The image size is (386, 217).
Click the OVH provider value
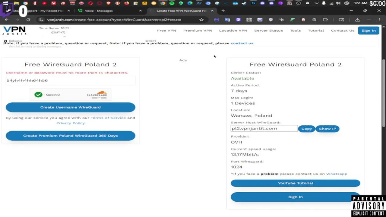click(236, 142)
